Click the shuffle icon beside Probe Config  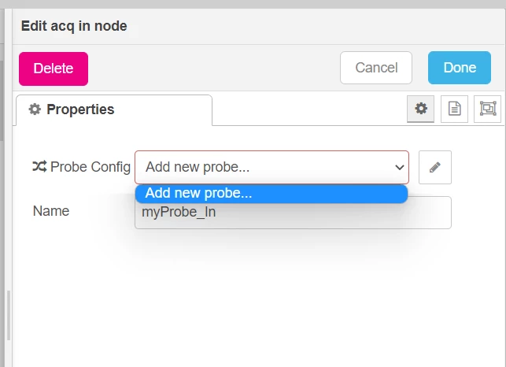pyautogui.click(x=39, y=167)
